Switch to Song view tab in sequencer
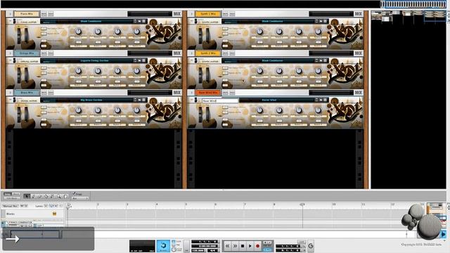Viewport: 450px width, 253px height. tap(8, 194)
